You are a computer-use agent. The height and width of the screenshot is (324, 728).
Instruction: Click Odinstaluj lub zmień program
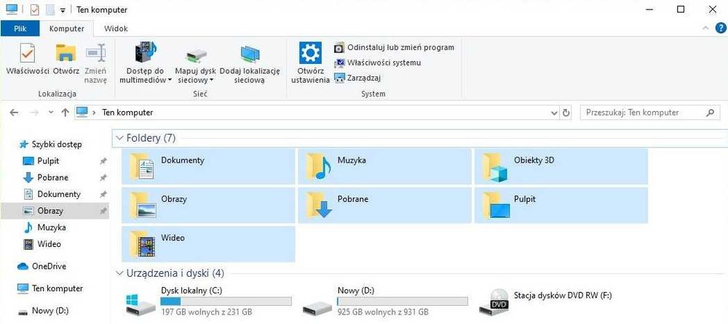(394, 47)
